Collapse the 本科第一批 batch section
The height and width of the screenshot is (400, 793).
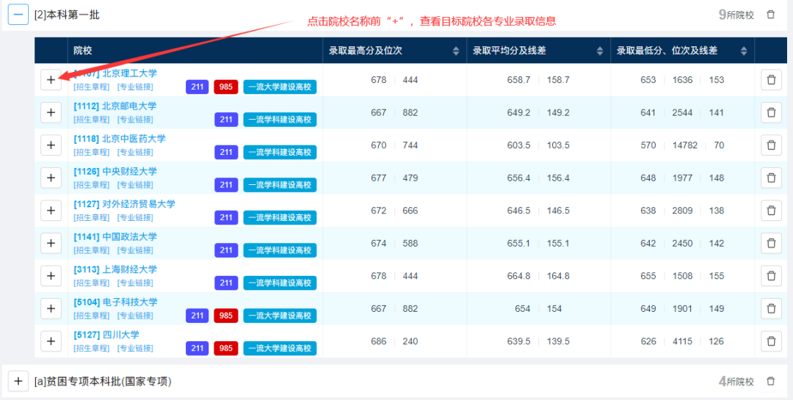18,15
